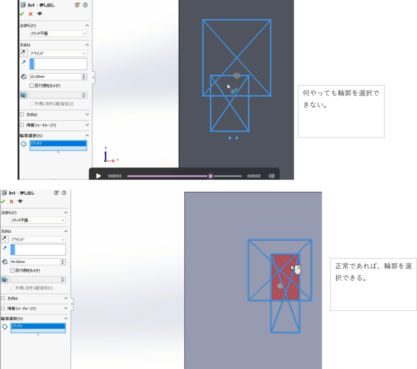Click direction arrow icon in top panel
This screenshot has height=369, width=417.
(24, 62)
